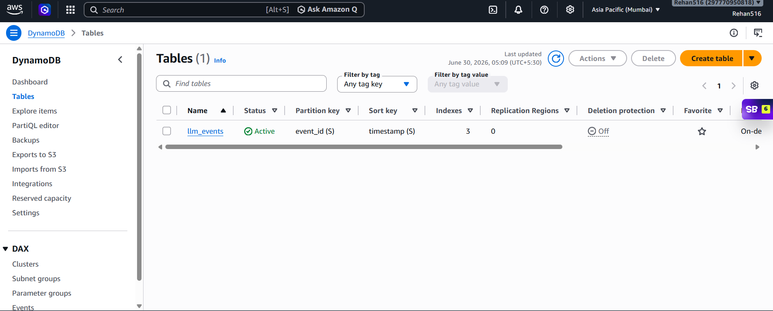Viewport: 773px width, 311px height.
Task: Click the Create table button
Action: (x=712, y=59)
